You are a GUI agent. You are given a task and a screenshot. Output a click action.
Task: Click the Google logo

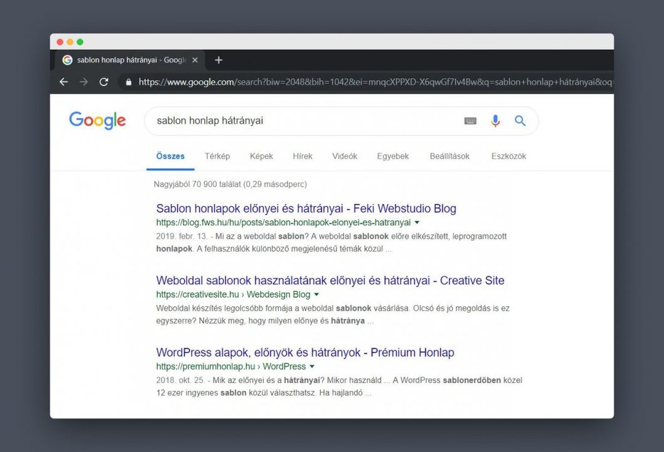coord(97,121)
